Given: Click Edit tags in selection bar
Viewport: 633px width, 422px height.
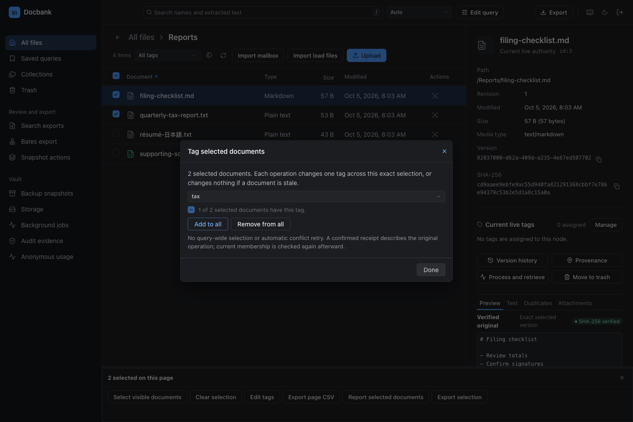Looking at the screenshot, I should (x=262, y=397).
